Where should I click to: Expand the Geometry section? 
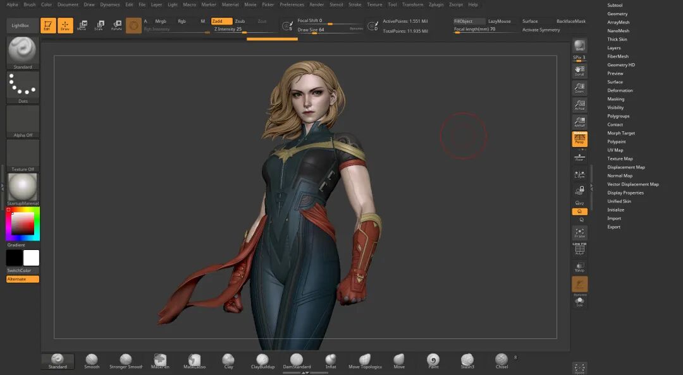pyautogui.click(x=617, y=14)
